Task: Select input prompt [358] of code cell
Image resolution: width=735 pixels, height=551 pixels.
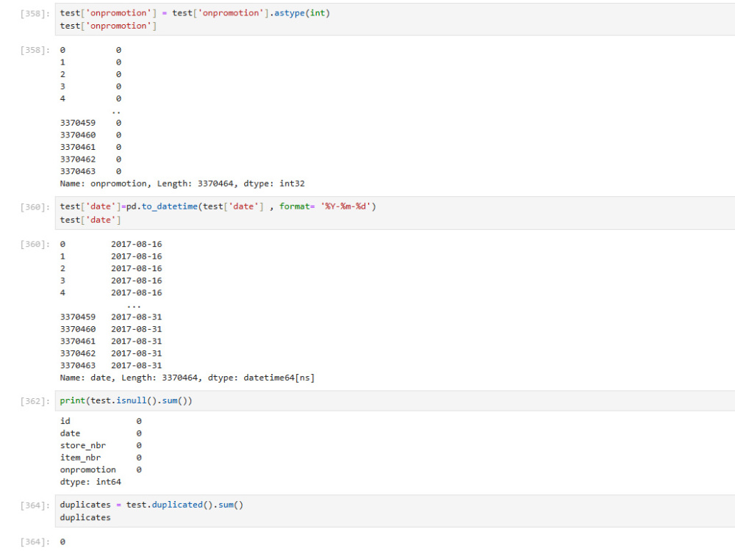Action: coord(35,13)
